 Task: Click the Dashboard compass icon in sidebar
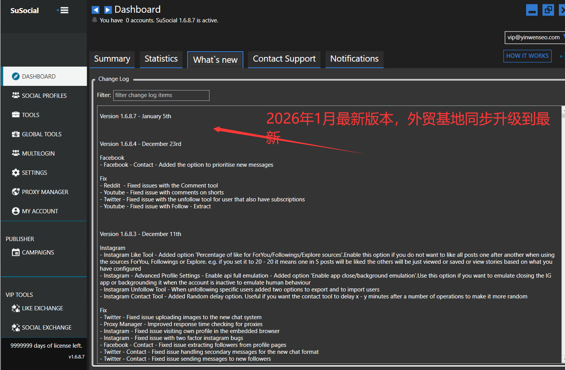pos(15,76)
